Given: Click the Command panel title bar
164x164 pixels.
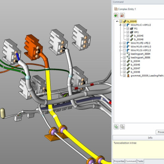Looking at the screenshot, I should click(138, 2).
